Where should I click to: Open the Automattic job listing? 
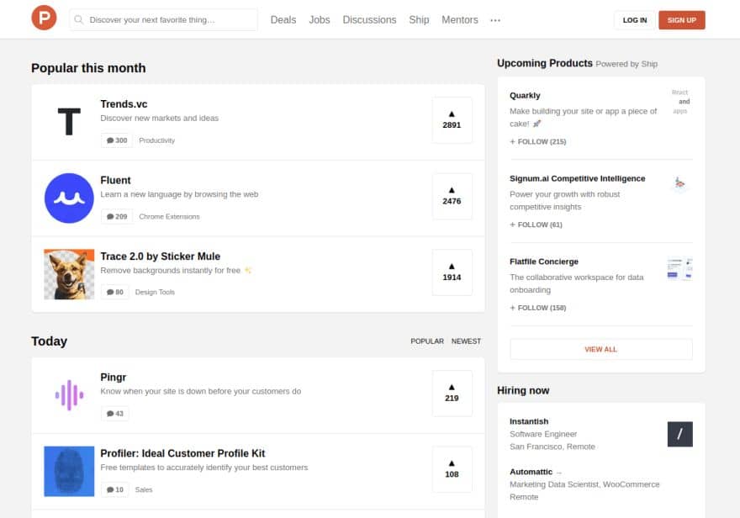(x=600, y=484)
